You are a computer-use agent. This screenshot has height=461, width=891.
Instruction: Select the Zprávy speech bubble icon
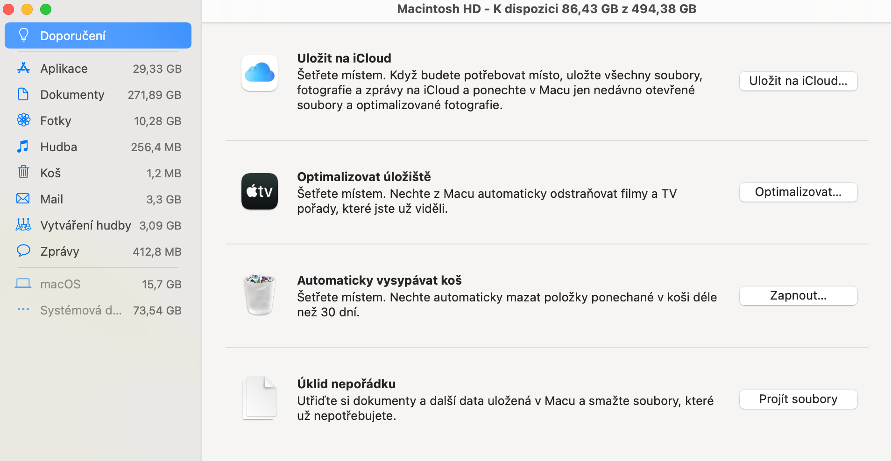point(23,251)
